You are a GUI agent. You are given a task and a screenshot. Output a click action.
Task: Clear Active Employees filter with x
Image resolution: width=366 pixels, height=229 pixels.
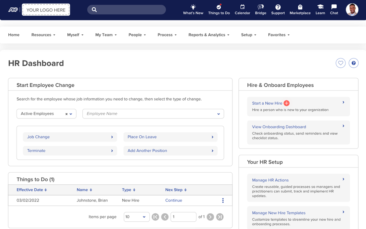66,114
